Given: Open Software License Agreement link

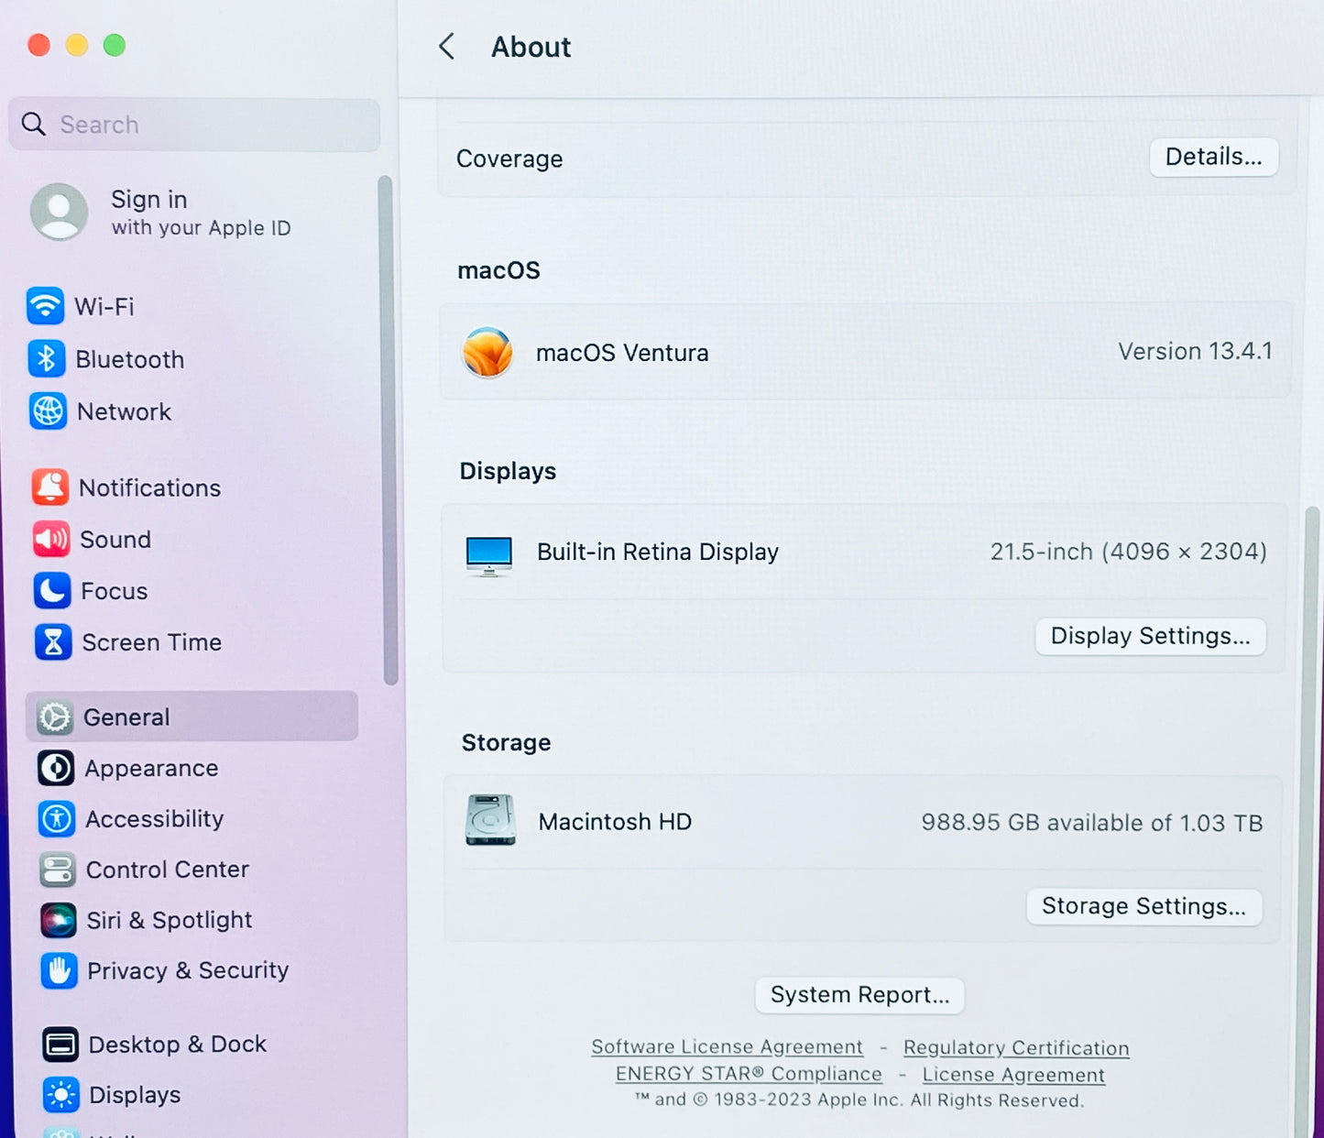Looking at the screenshot, I should click(728, 1046).
